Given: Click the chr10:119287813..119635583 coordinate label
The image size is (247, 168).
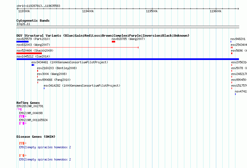Looking at the screenshot, I should 38,6.
